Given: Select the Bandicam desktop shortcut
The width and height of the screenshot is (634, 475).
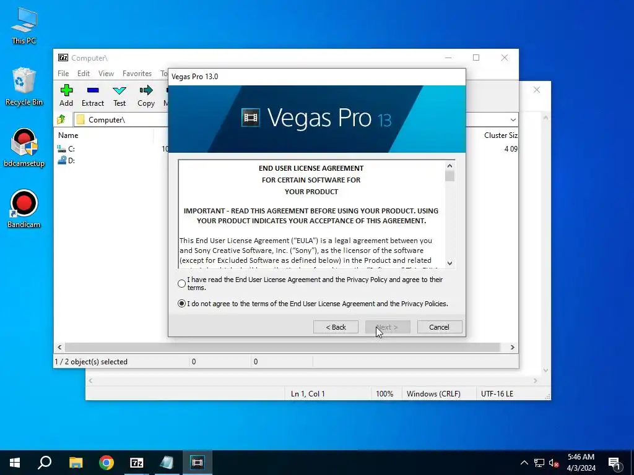Looking at the screenshot, I should point(24,209).
